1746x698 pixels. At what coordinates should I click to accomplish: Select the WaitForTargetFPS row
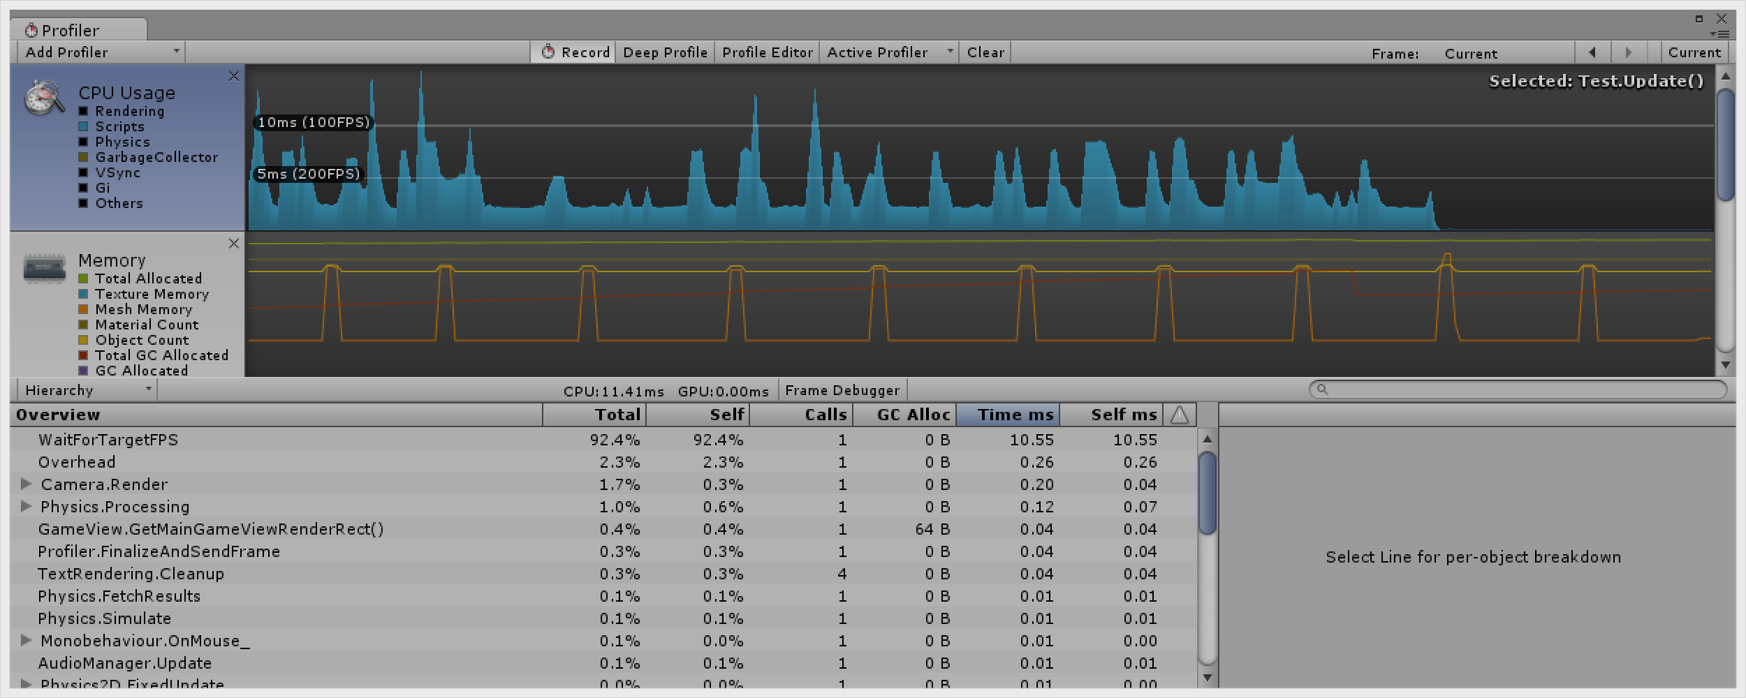click(603, 440)
